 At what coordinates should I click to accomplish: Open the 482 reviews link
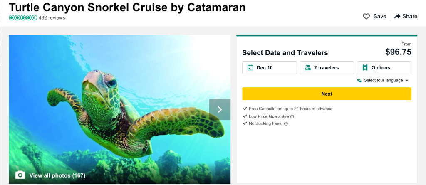(52, 18)
